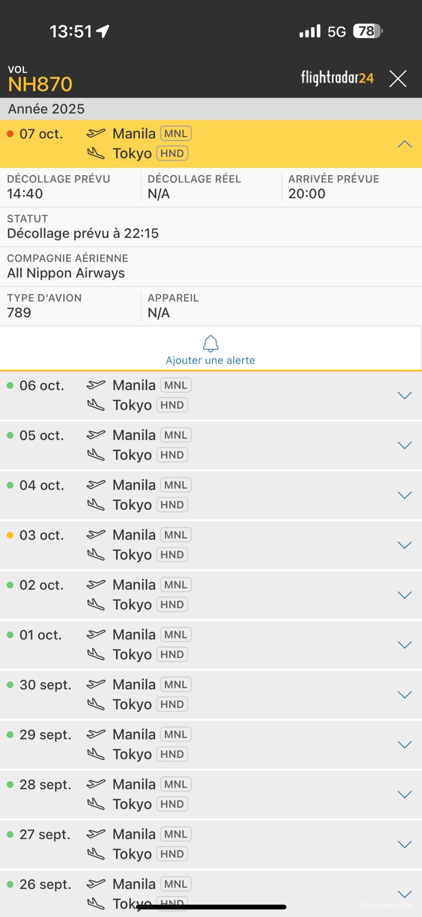The height and width of the screenshot is (917, 422).
Task: Collapse the 07 oct. flight details
Action: [x=404, y=144]
